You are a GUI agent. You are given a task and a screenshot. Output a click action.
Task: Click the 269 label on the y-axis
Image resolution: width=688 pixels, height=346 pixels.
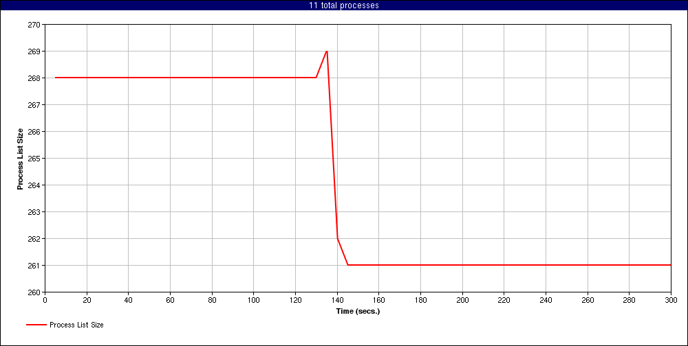34,51
